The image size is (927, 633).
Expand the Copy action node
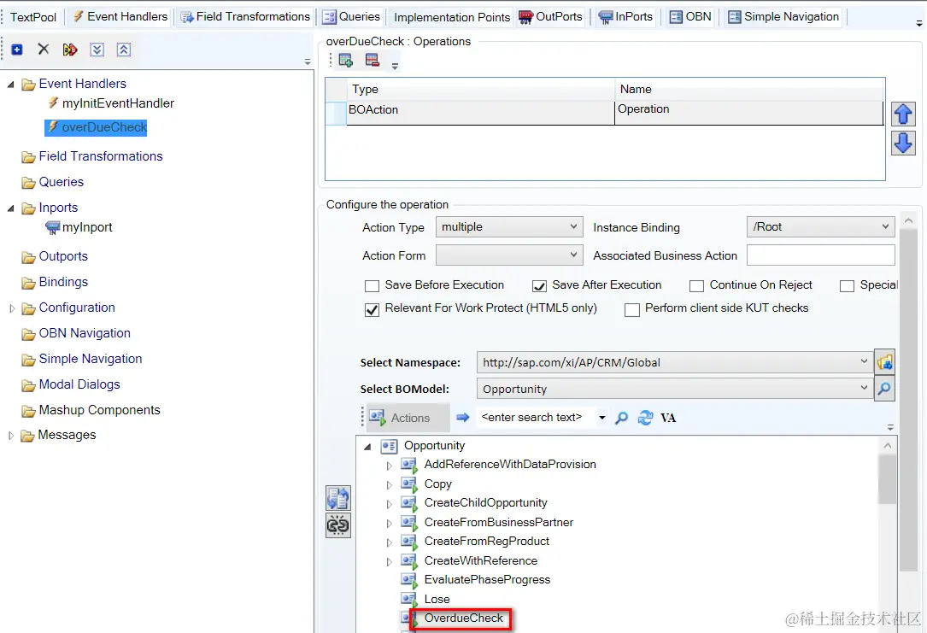(389, 485)
